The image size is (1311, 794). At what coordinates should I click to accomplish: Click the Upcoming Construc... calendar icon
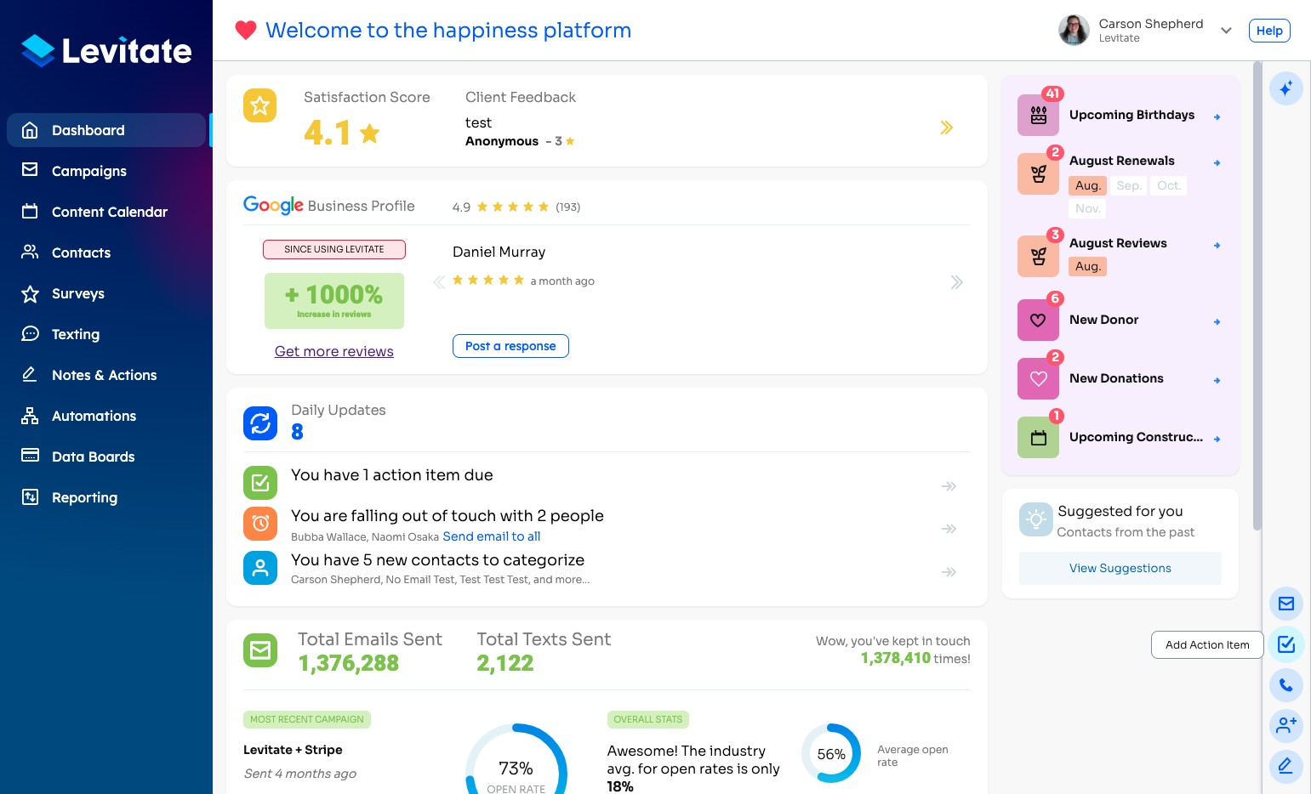(x=1038, y=438)
